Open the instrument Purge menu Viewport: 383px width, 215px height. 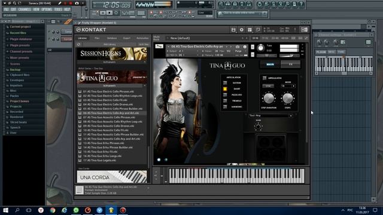(238, 51)
